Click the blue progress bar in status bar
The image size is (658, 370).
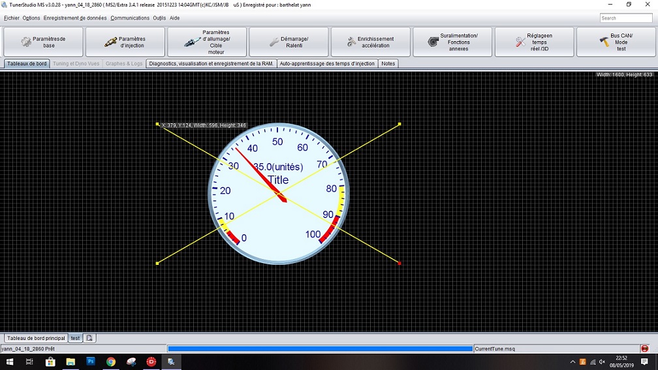[x=320, y=349]
